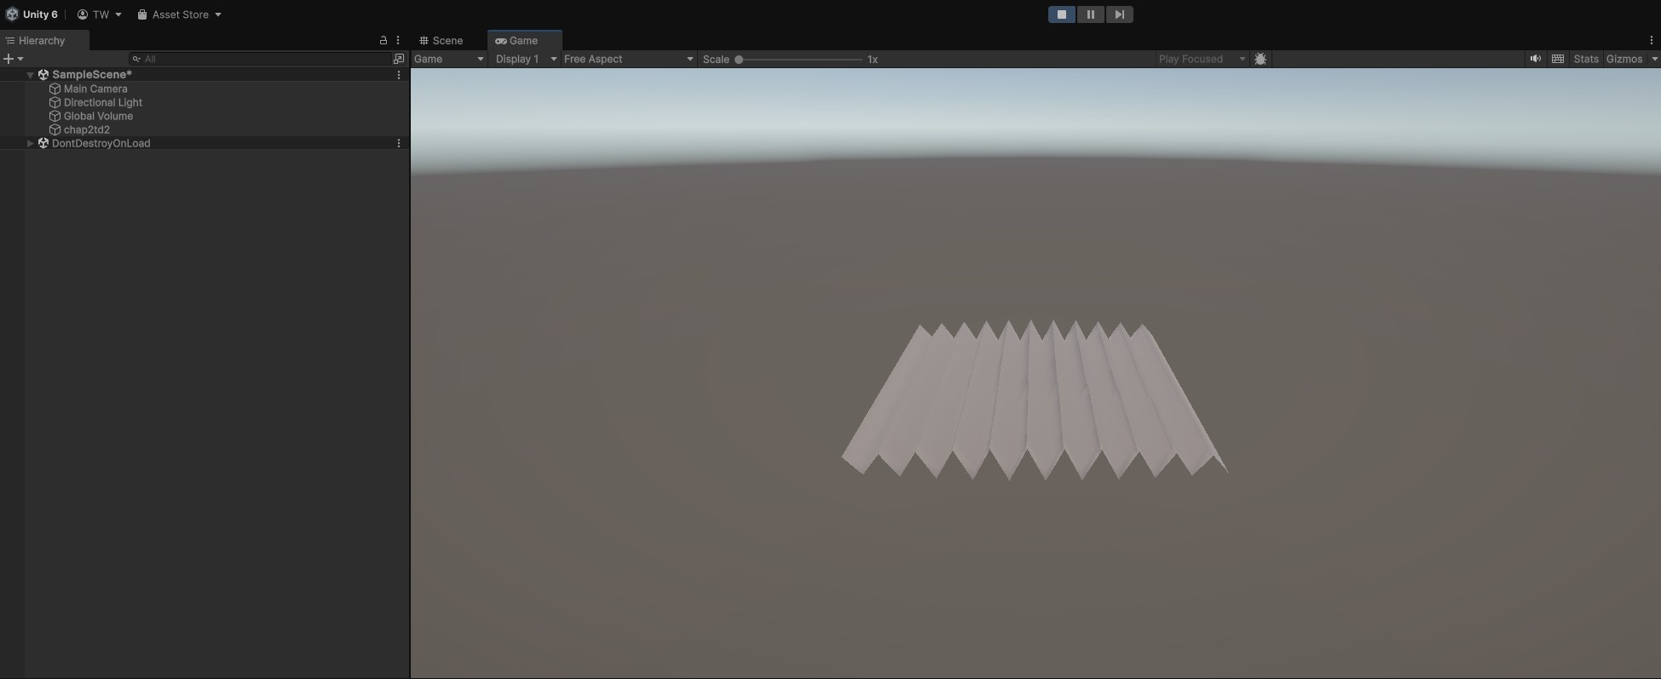The width and height of the screenshot is (1661, 679).
Task: Open SampleScene context menu dots
Action: click(x=398, y=75)
